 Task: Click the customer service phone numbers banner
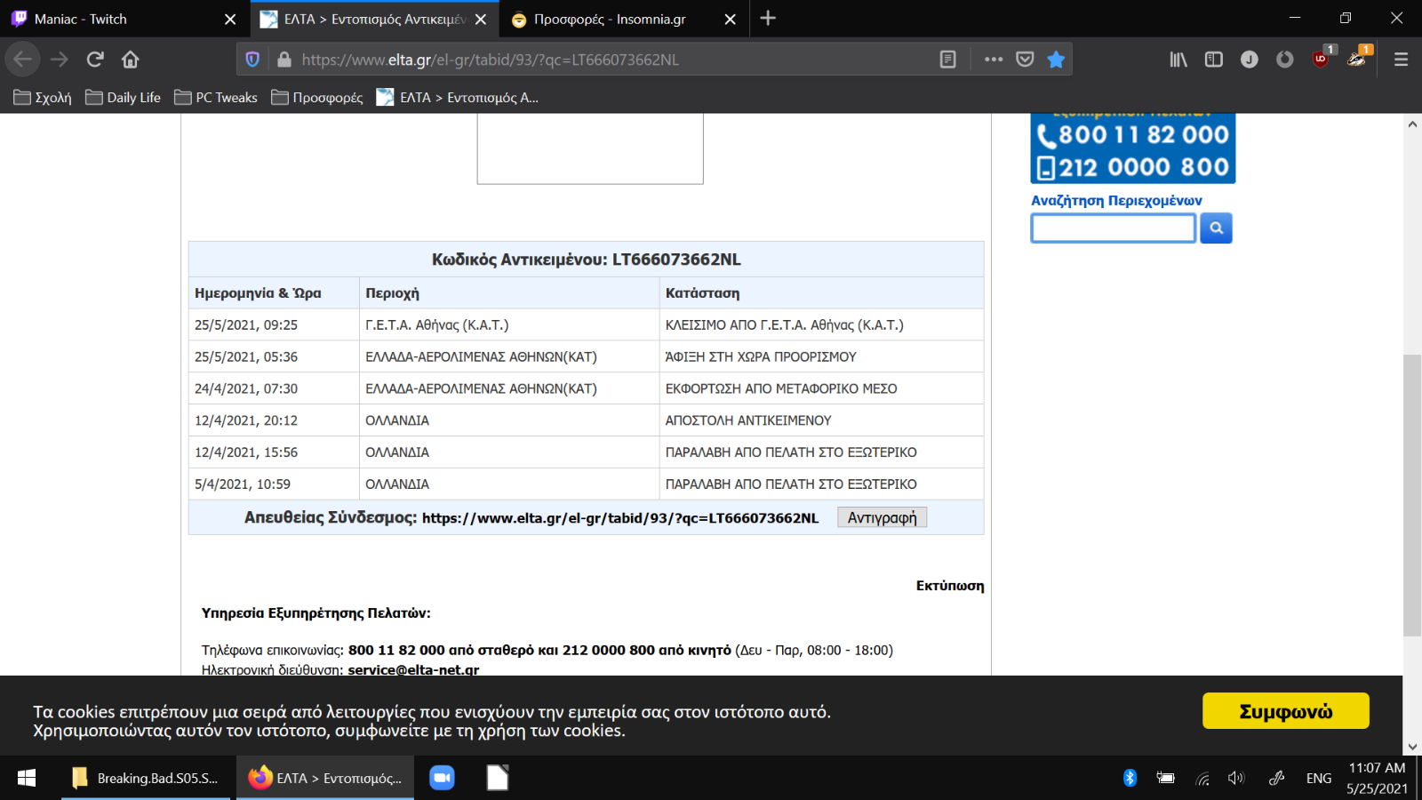tap(1133, 148)
